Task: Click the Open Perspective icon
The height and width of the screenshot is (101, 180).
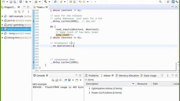Action: tap(168, 2)
